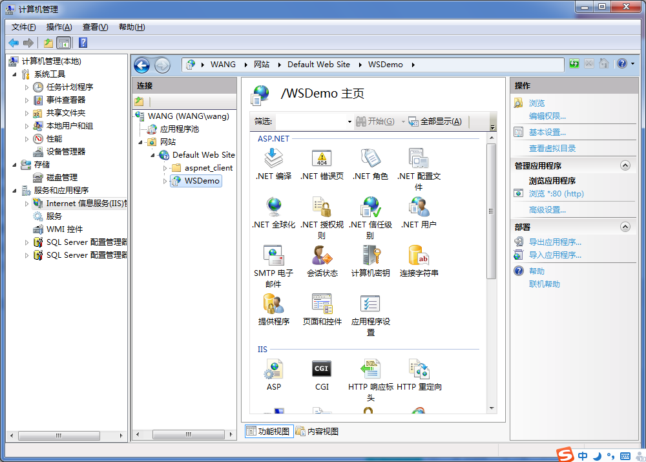Collapse the Default Web Site node arrow
The height and width of the screenshot is (462, 646).
coord(153,155)
